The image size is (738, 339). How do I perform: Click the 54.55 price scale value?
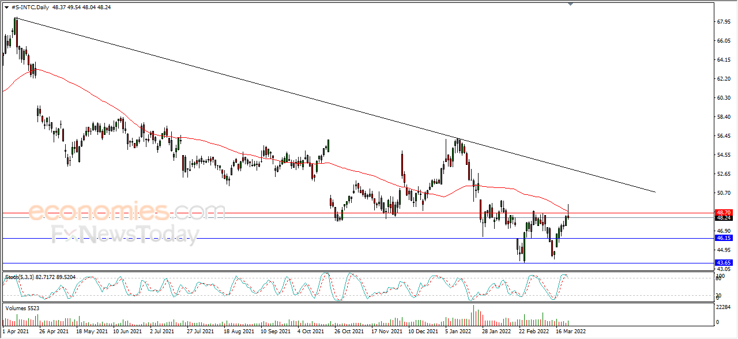pyautogui.click(x=724, y=155)
